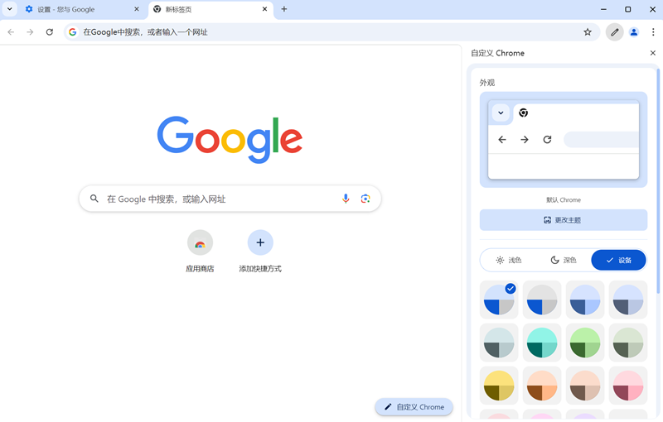Go back using the back arrow
The height and width of the screenshot is (422, 663).
11,32
